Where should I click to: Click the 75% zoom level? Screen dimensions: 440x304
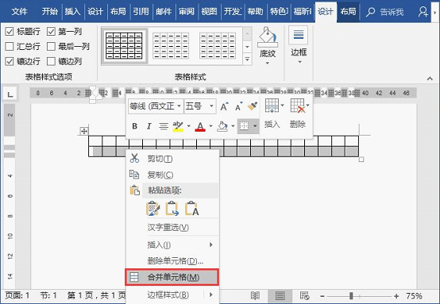coord(414,296)
